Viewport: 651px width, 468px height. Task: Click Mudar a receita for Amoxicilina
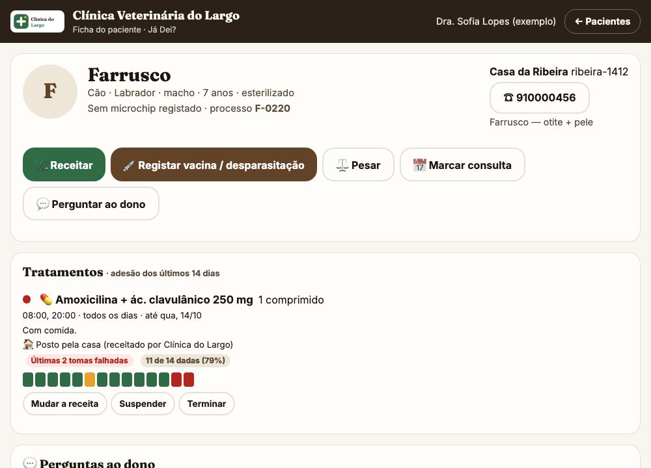(x=64, y=404)
